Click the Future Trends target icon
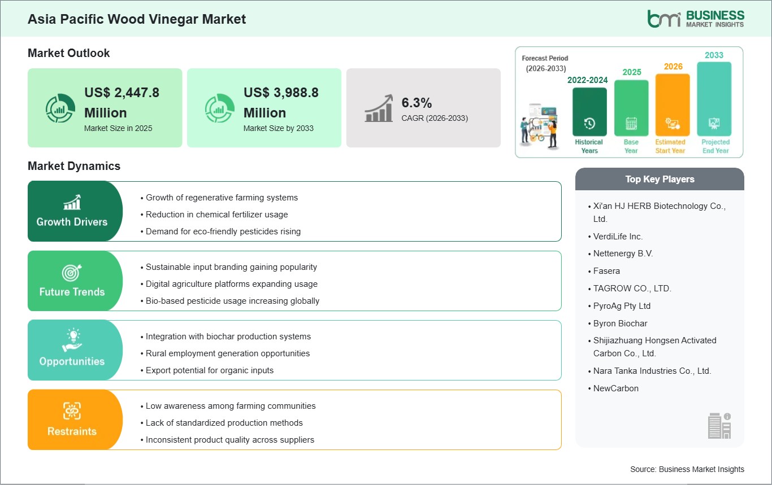This screenshot has height=485, width=772. [x=72, y=272]
